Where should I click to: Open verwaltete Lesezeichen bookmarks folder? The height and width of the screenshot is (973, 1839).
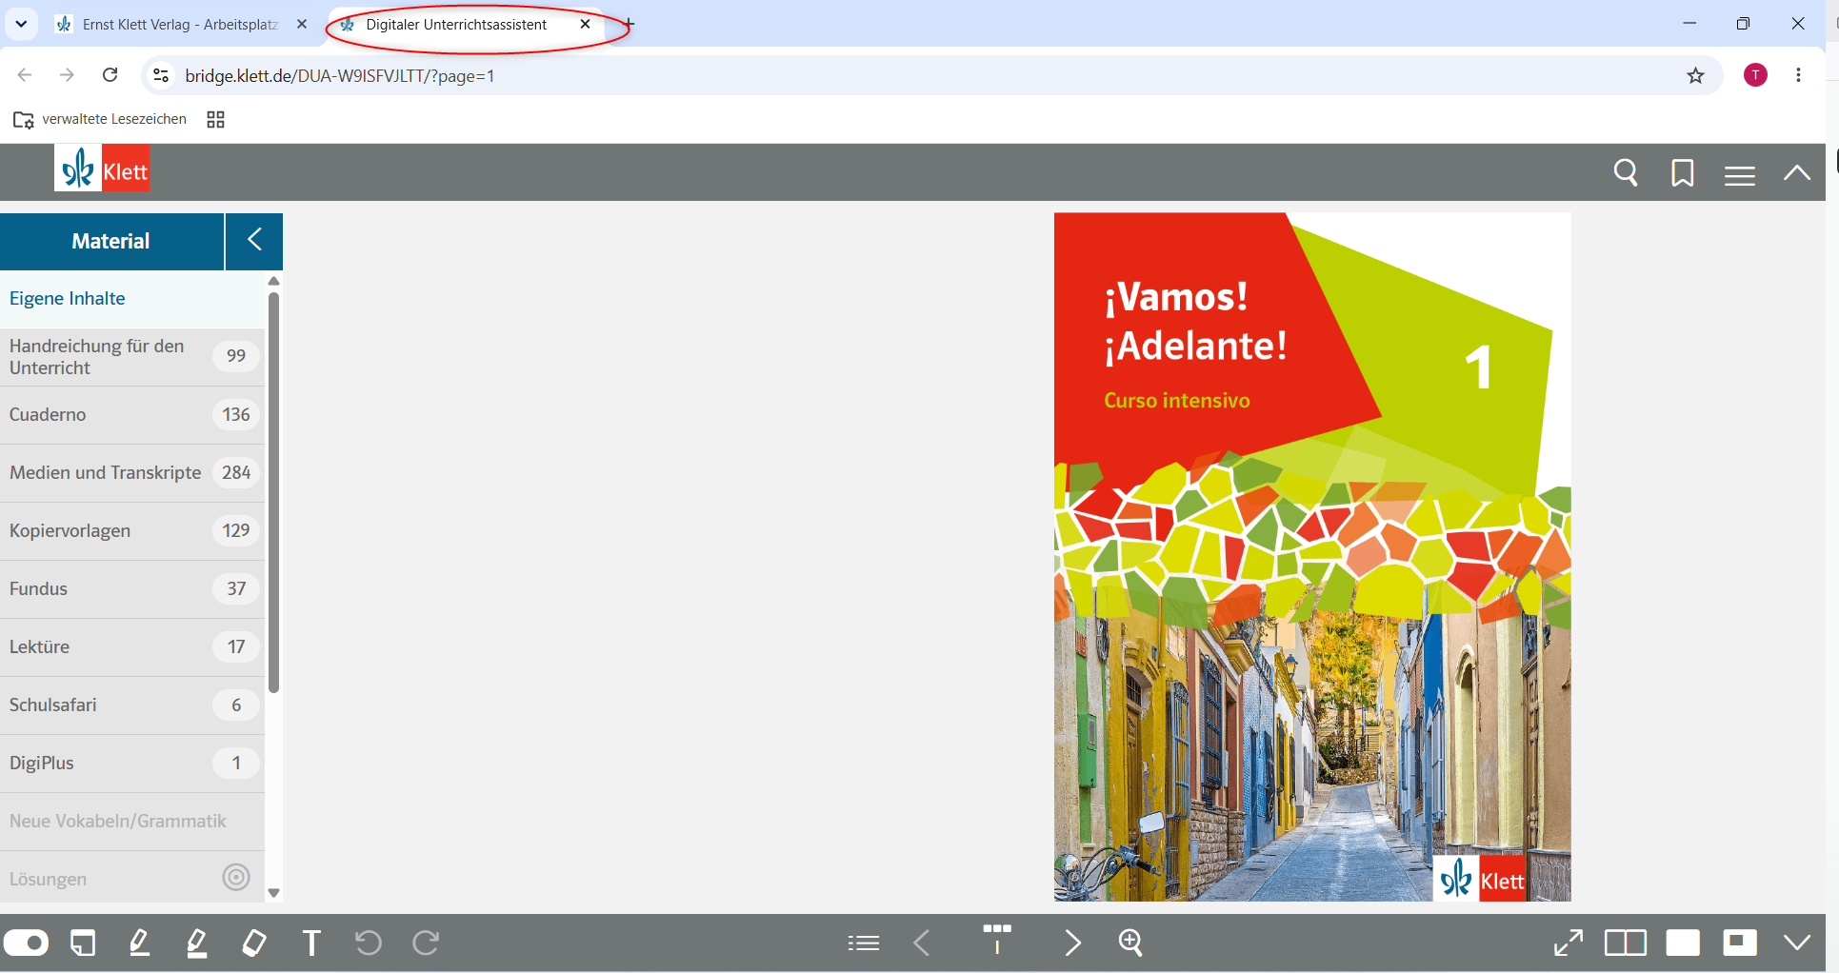(100, 119)
